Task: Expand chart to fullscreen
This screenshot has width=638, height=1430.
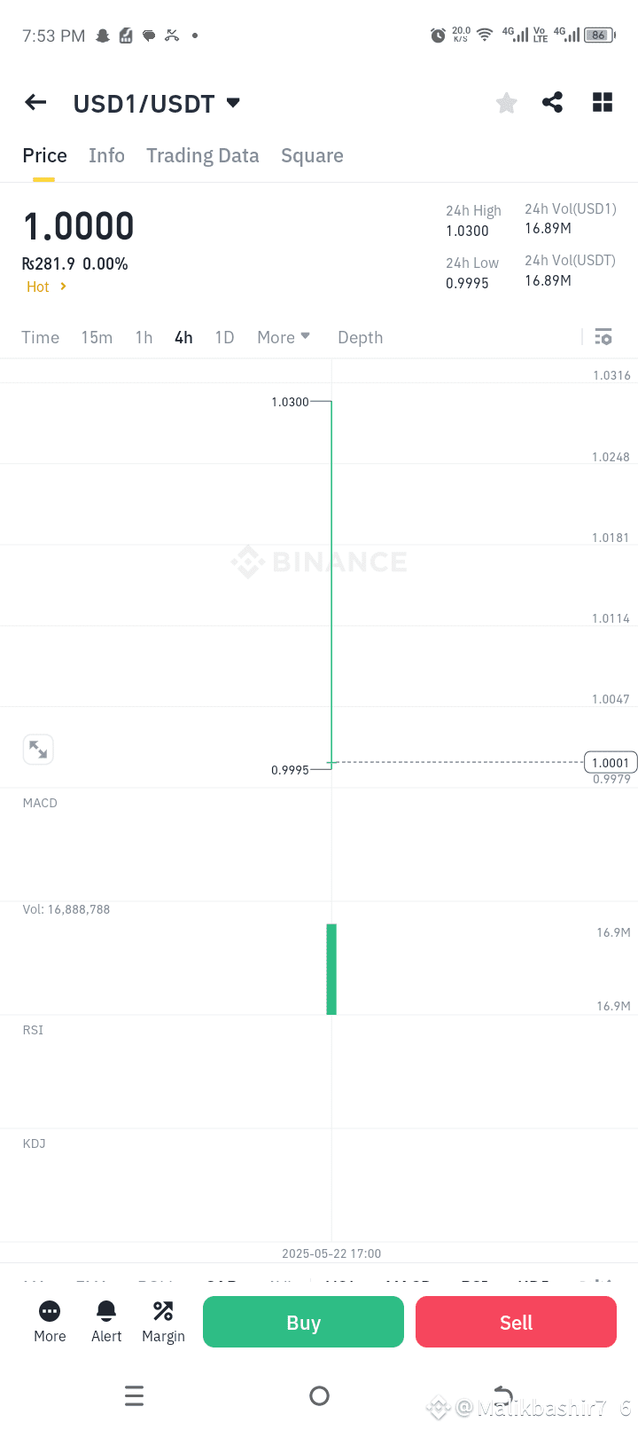Action: (38, 750)
